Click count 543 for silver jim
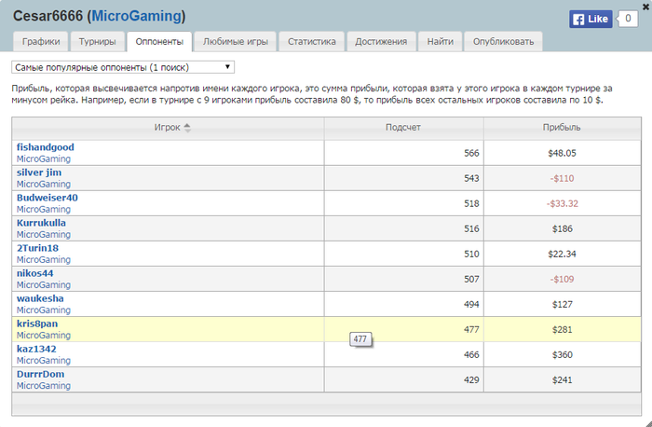Screen dimensions: 652x427 point(471,179)
